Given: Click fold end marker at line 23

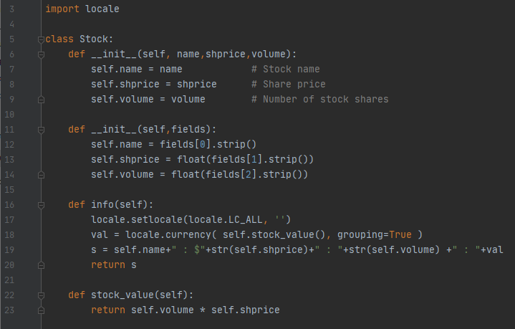Looking at the screenshot, I should [41, 310].
